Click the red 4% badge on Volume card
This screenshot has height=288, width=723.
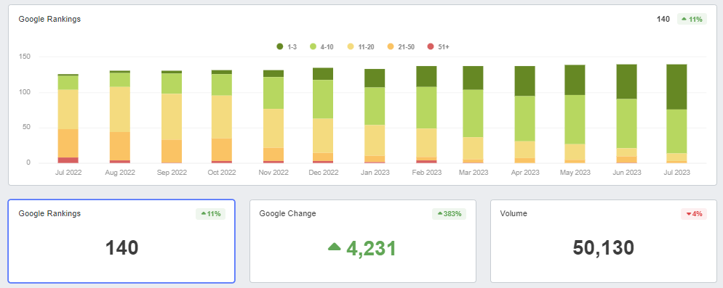pyautogui.click(x=694, y=214)
